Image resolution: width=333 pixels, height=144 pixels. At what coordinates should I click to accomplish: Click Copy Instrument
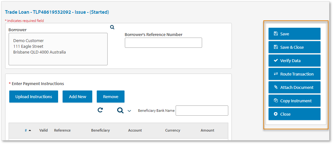pyautogui.click(x=294, y=101)
